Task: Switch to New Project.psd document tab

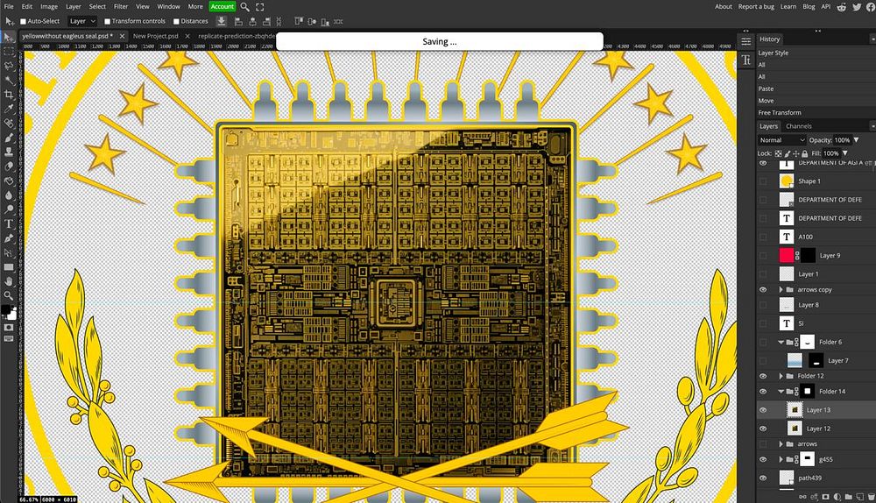Action: pyautogui.click(x=155, y=36)
